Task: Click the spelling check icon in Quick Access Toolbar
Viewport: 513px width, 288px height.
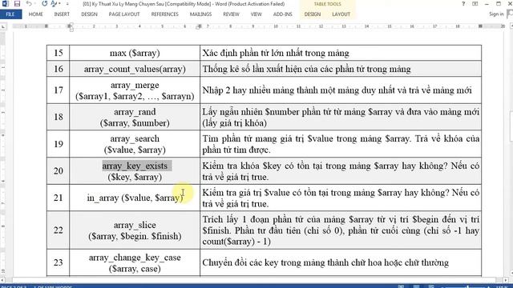Action: [x=54, y=4]
